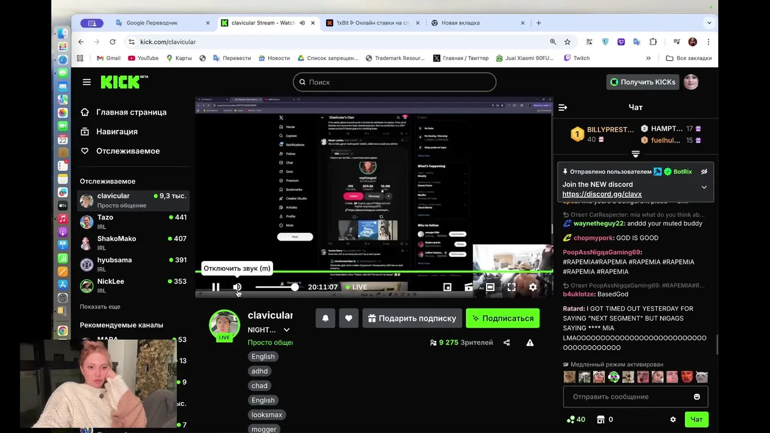Open a new browser tab
This screenshot has height=433, width=770.
pyautogui.click(x=538, y=23)
